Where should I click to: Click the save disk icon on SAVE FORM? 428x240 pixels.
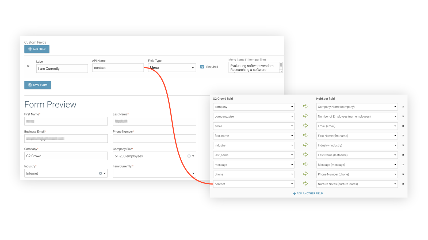click(x=30, y=85)
